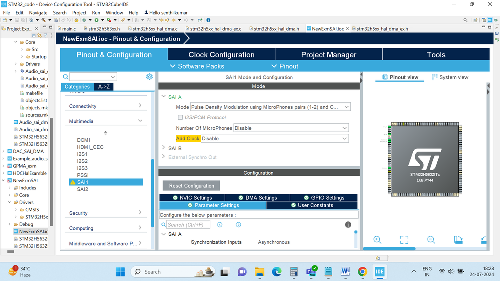This screenshot has width=500, height=281.
Task: Open Calculator from the taskbar
Action: click(x=294, y=272)
